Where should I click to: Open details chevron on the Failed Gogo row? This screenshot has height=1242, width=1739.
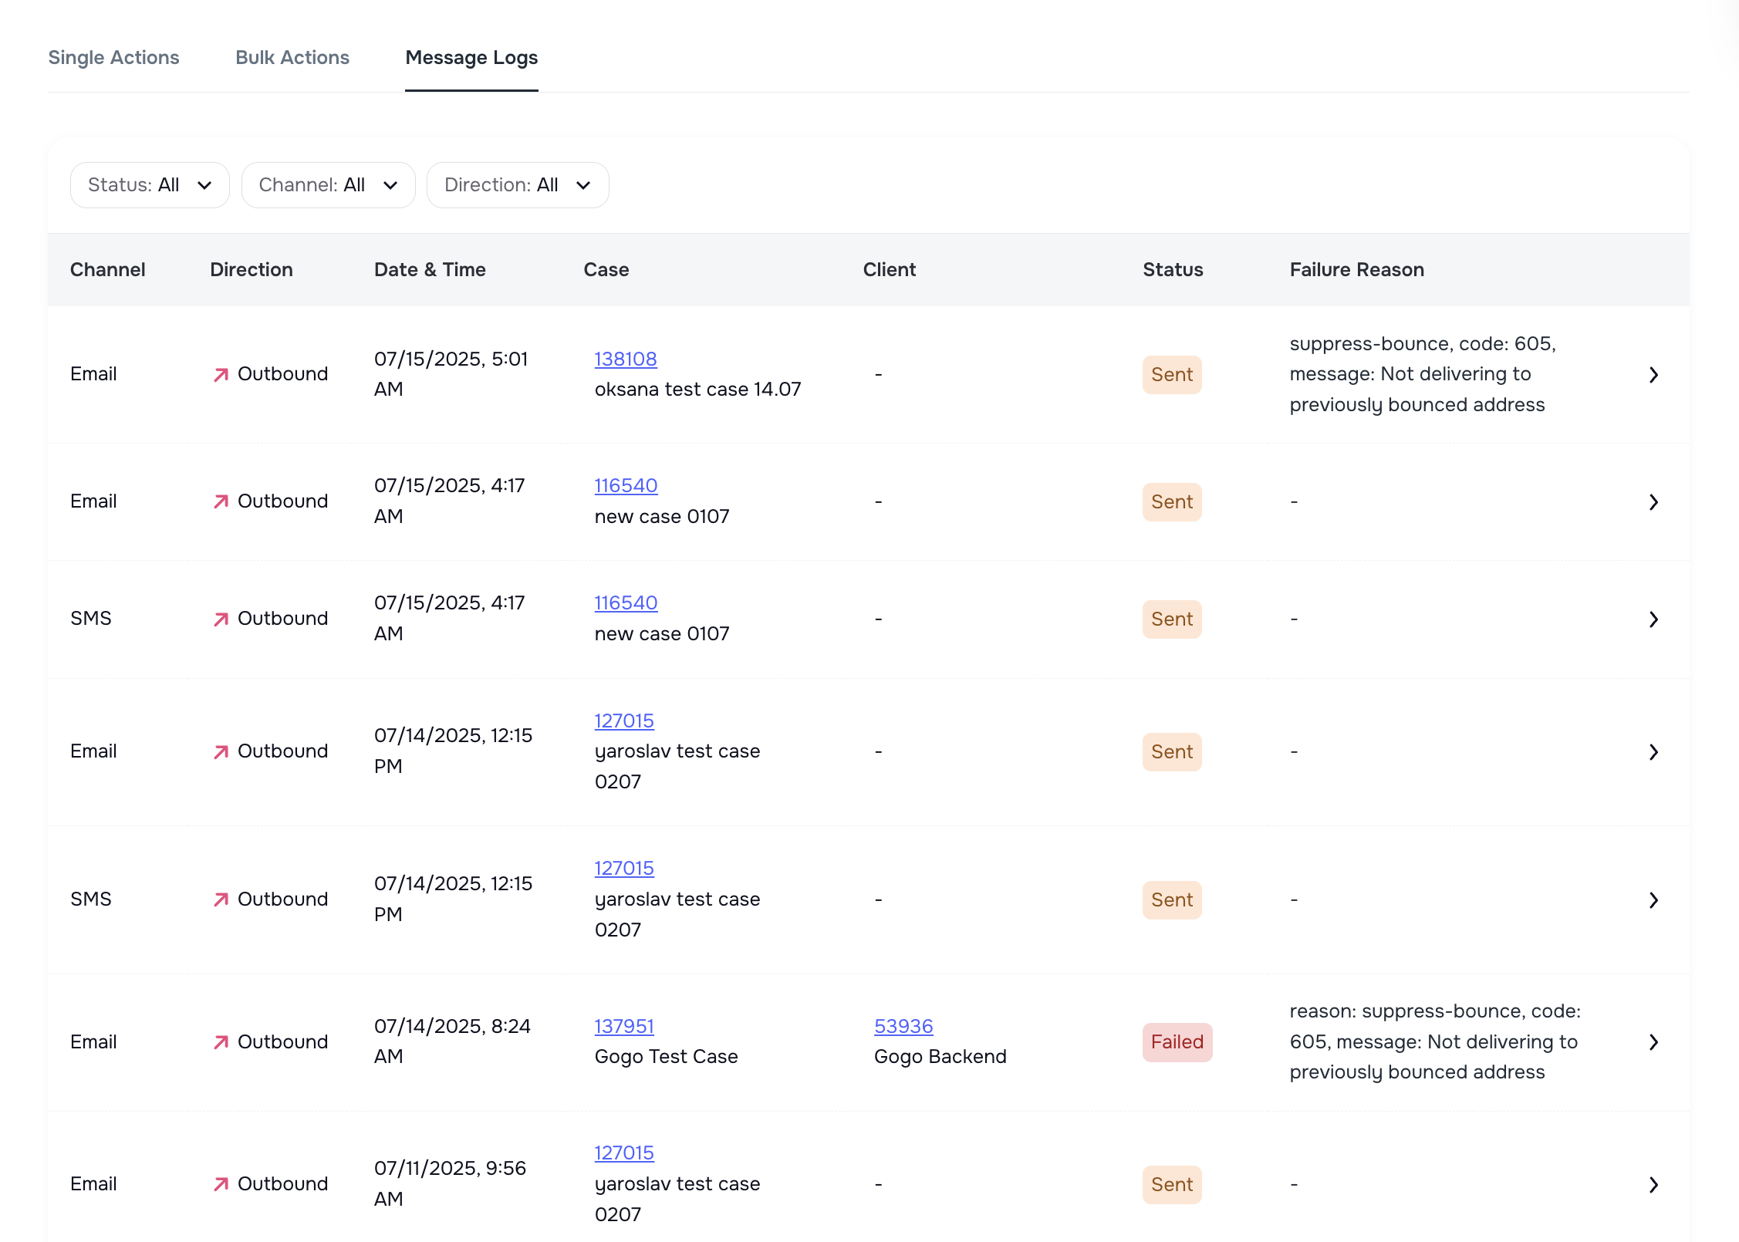1654,1041
